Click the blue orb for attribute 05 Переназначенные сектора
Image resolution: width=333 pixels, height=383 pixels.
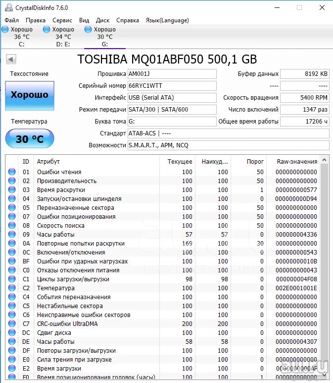click(x=12, y=207)
